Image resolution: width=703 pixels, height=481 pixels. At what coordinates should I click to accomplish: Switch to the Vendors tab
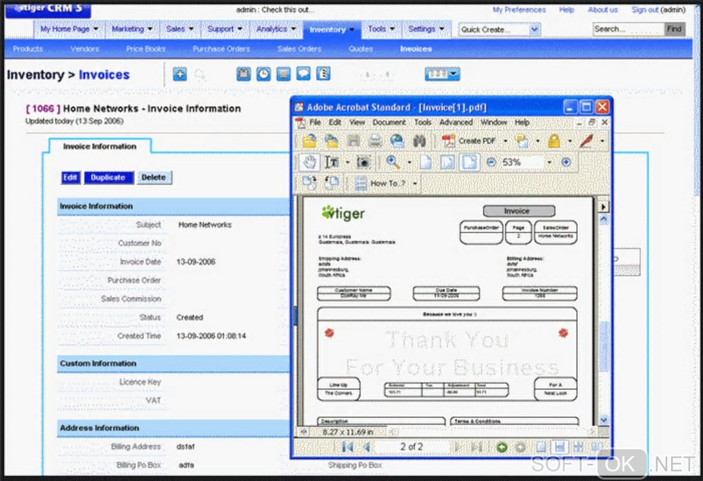[x=84, y=50]
